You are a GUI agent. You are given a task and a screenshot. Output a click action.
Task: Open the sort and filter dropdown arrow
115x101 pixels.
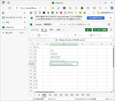pyautogui.click(x=94, y=35)
